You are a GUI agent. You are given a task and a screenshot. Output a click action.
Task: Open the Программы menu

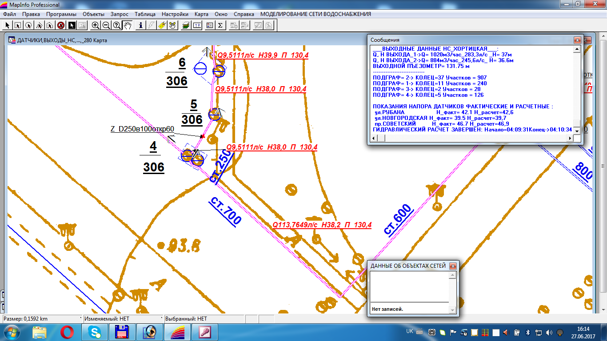(61, 14)
